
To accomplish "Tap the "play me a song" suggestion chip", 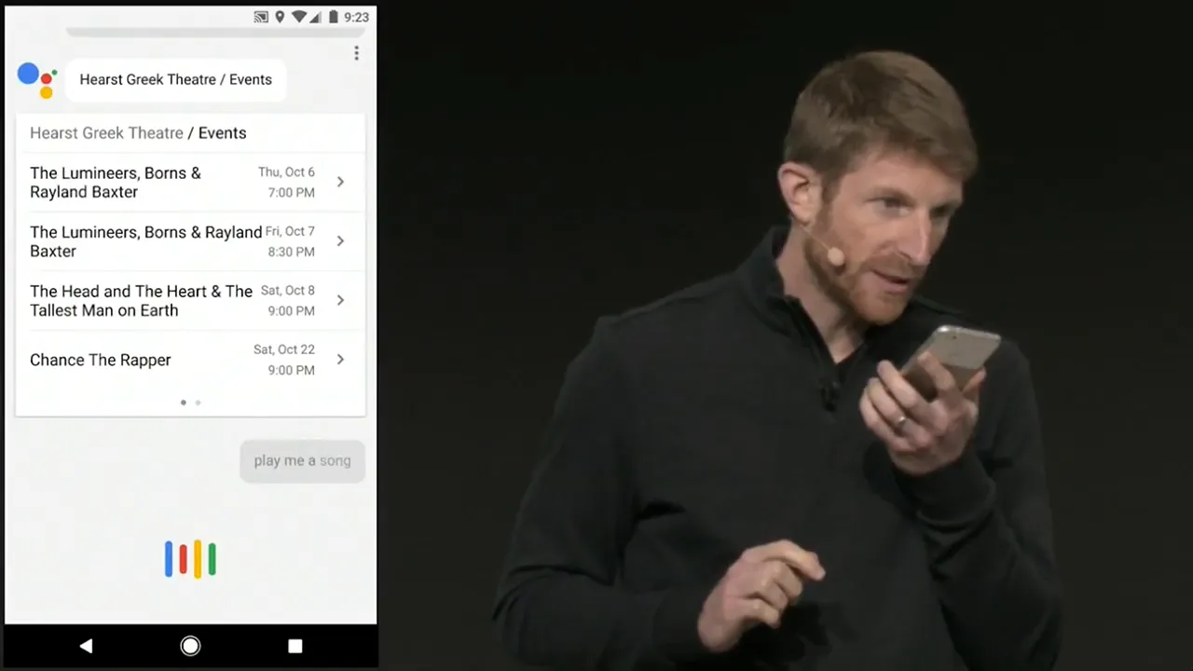I will pos(302,460).
